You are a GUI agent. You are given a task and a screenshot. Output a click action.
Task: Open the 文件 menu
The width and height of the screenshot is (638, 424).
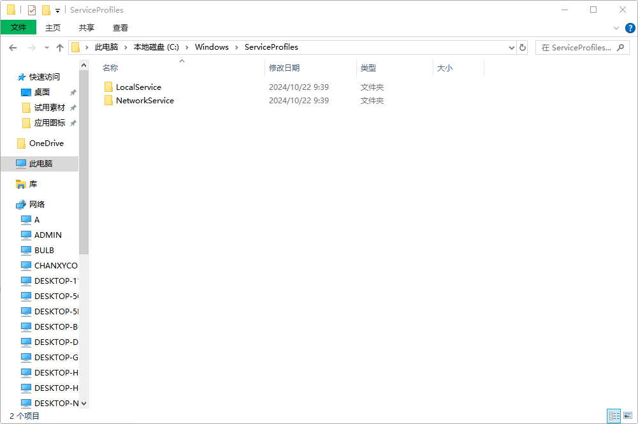pos(18,27)
